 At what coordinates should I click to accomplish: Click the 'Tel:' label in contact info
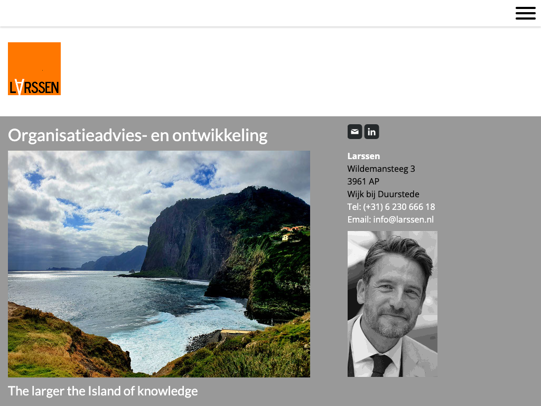pos(354,207)
